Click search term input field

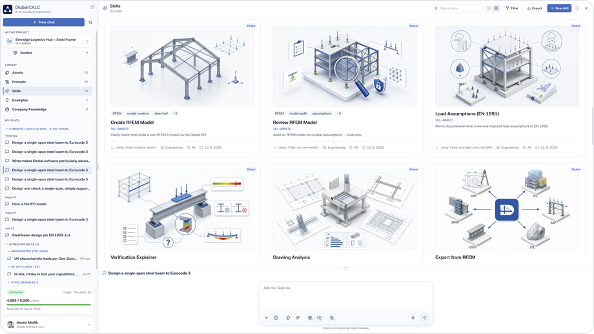tap(457, 8)
